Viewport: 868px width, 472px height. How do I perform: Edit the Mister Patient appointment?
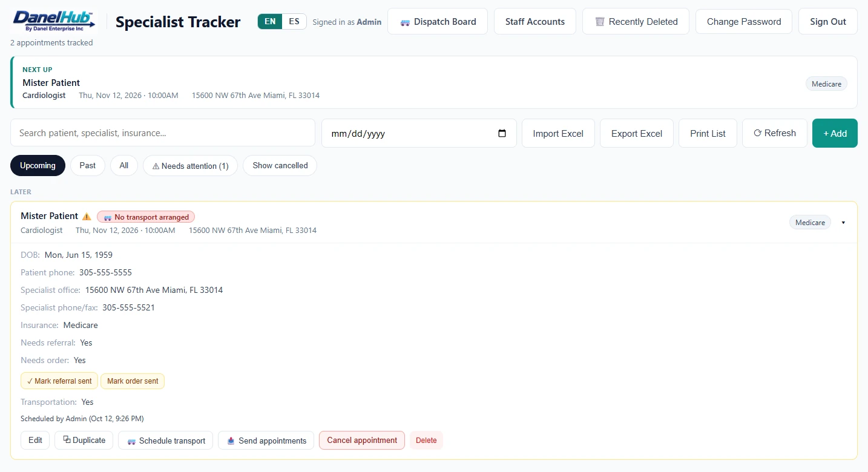[x=35, y=440]
